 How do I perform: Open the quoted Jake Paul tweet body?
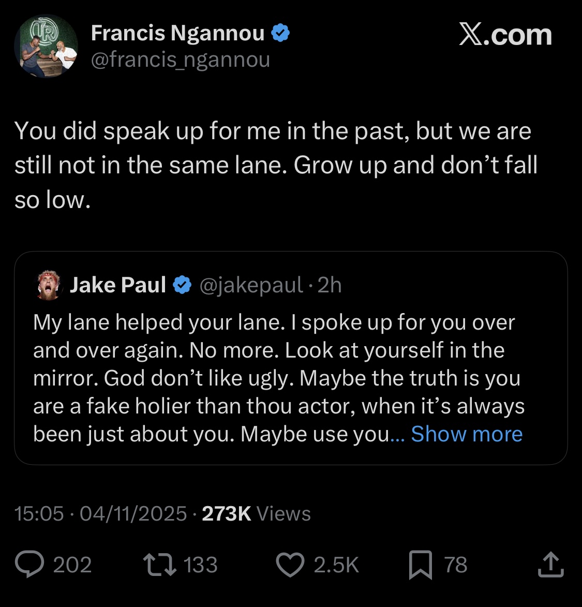click(279, 378)
